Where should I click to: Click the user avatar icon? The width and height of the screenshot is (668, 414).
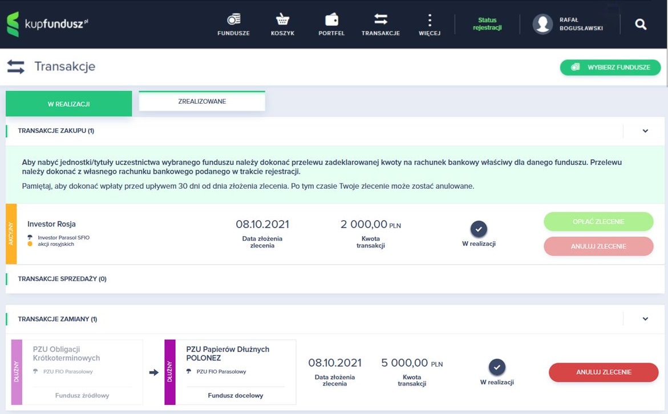[543, 24]
